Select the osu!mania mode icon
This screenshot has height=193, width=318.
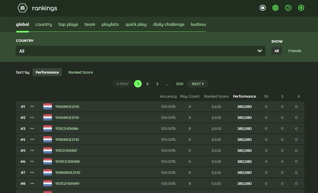click(301, 8)
